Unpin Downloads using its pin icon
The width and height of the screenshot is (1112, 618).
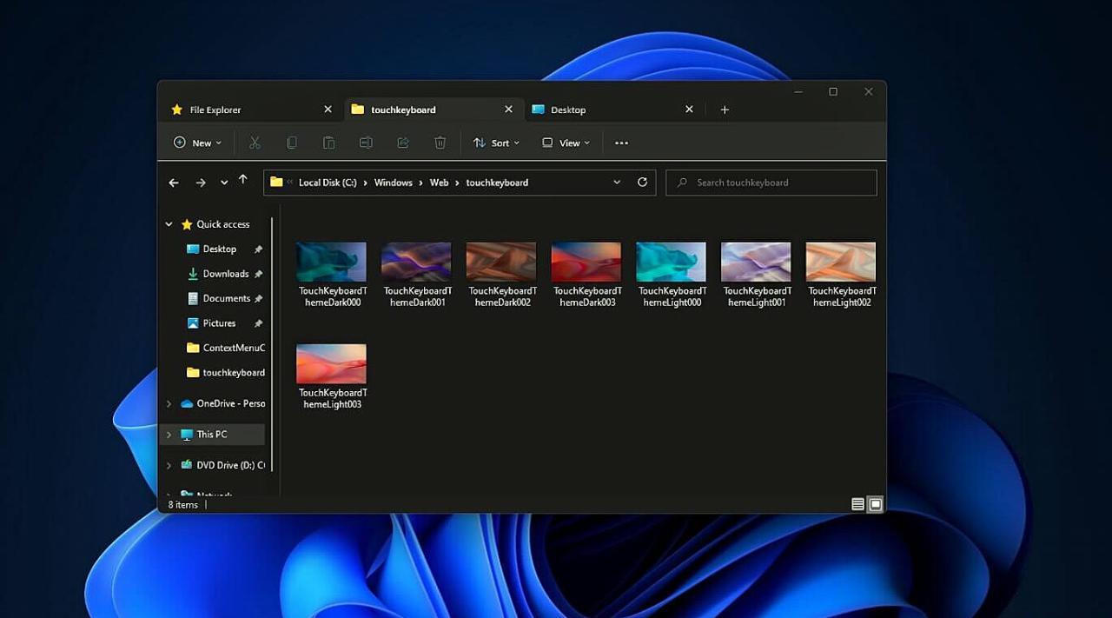click(x=258, y=274)
